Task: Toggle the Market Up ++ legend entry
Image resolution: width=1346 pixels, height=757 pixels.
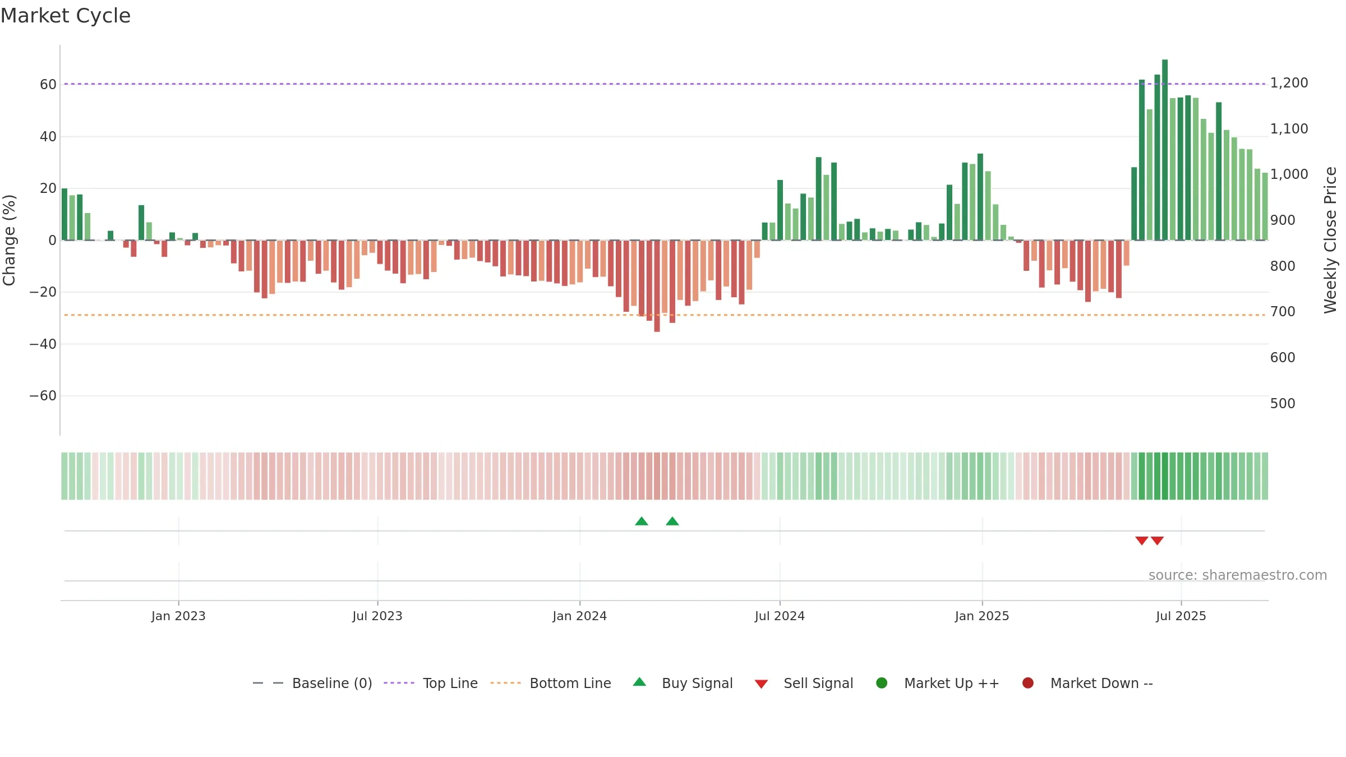Action: [938, 683]
